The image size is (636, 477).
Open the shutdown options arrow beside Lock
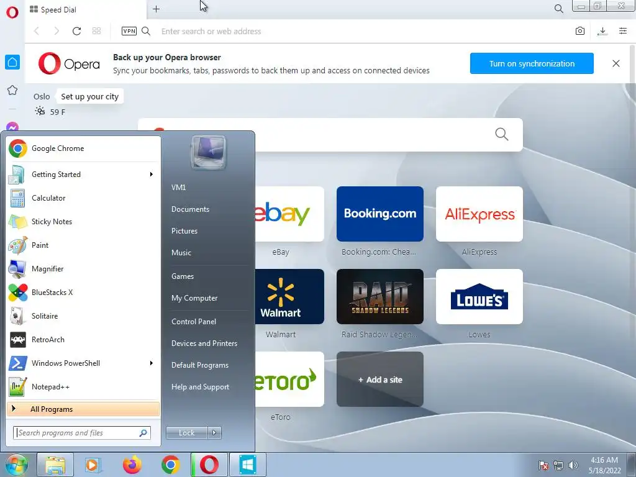pos(214,433)
